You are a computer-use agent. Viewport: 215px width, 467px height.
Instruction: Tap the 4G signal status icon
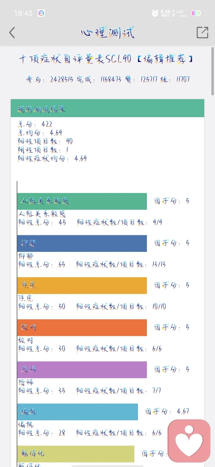click(x=181, y=13)
